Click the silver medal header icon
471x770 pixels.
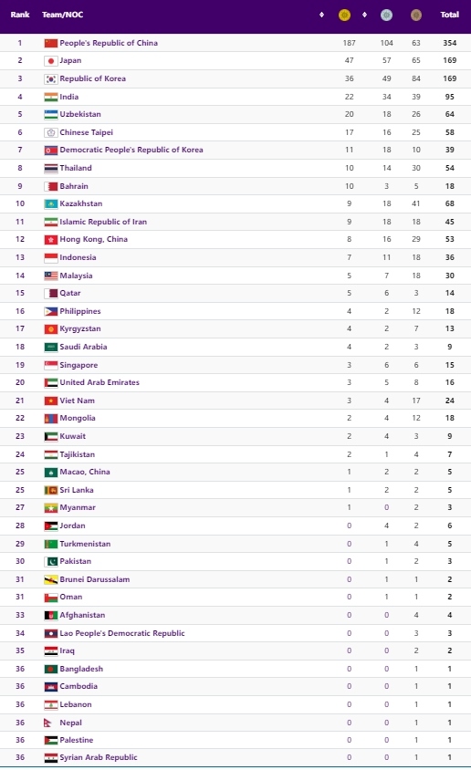click(x=386, y=16)
